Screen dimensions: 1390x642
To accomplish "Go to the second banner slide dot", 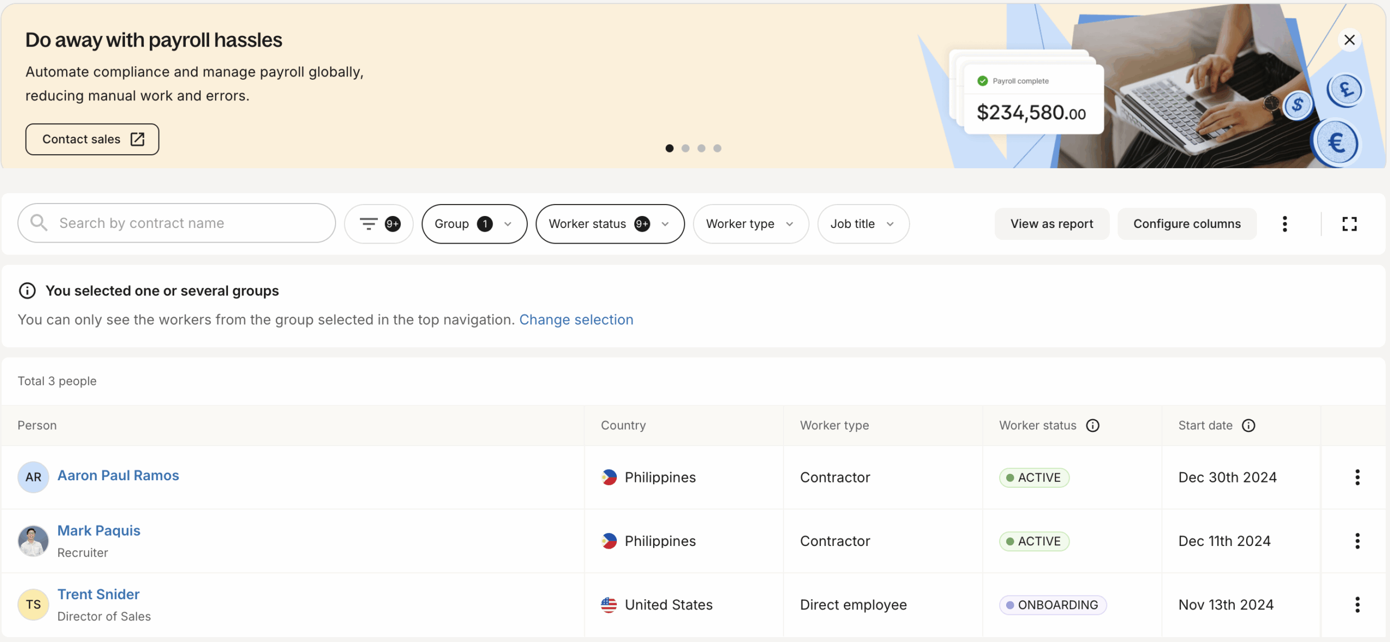I will pyautogui.click(x=685, y=148).
